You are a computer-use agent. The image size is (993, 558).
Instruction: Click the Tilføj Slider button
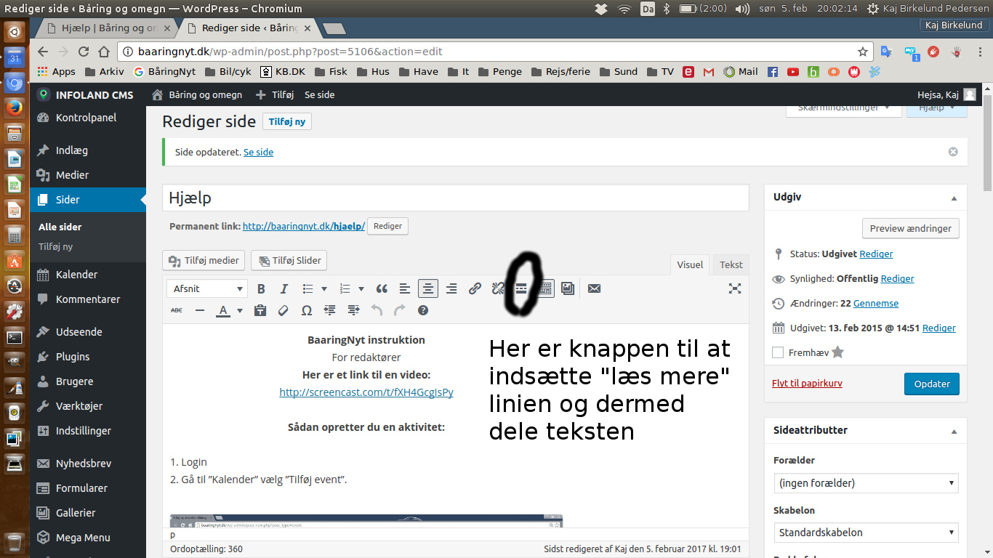tap(289, 260)
